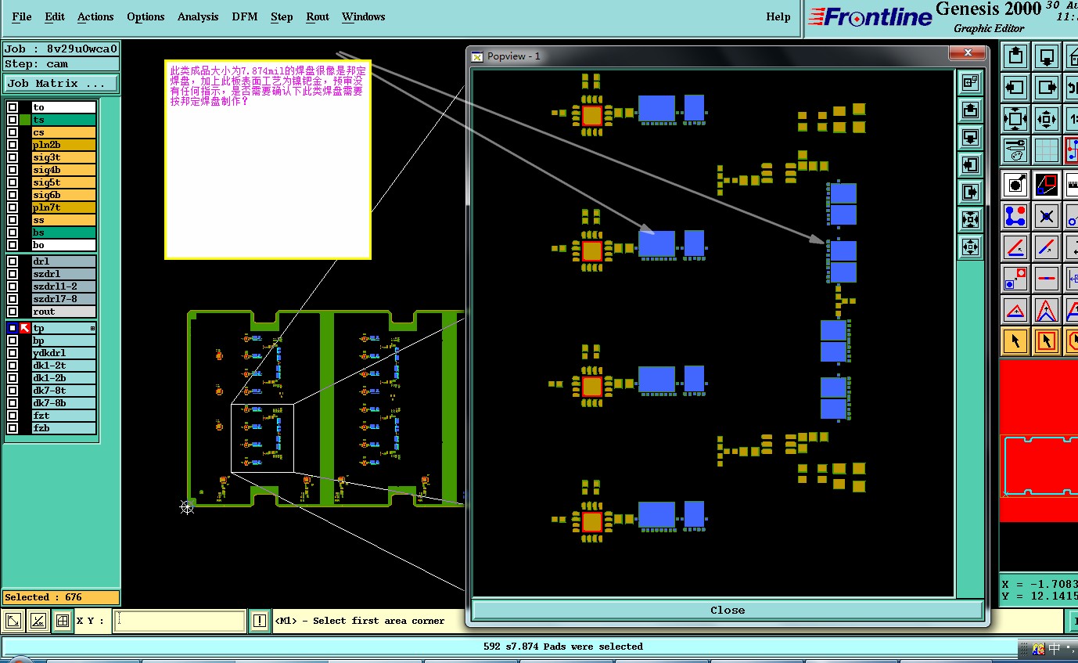Select layer name bs
The image size is (1078, 663).
point(63,232)
